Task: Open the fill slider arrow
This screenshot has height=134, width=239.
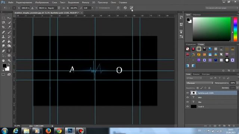Action: point(237,88)
